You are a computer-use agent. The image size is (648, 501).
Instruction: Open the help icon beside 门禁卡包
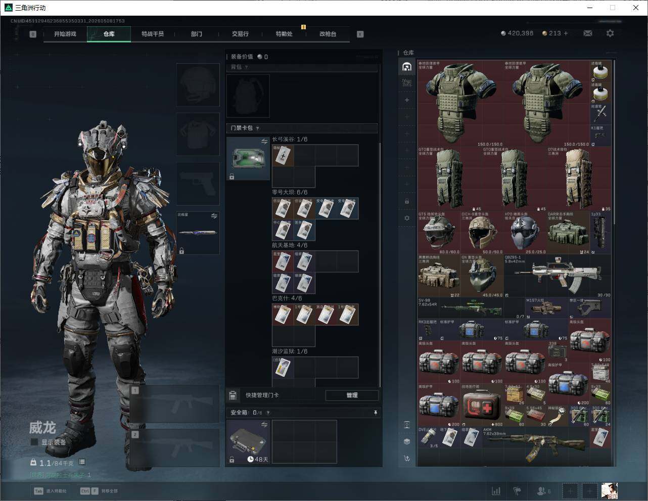click(257, 128)
